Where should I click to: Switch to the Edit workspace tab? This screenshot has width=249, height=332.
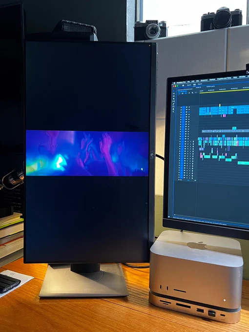click(x=194, y=84)
